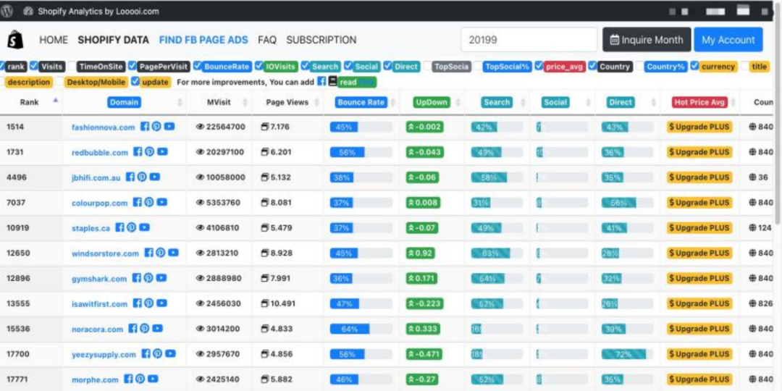Open Facebook icon for yeezysupply.com
Image resolution: width=782 pixels, height=391 pixels.
(146, 354)
